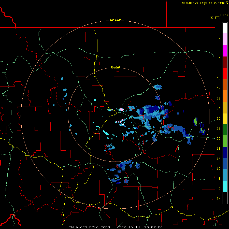
Task: Click the legend value "30"
Action: point(219,118)
